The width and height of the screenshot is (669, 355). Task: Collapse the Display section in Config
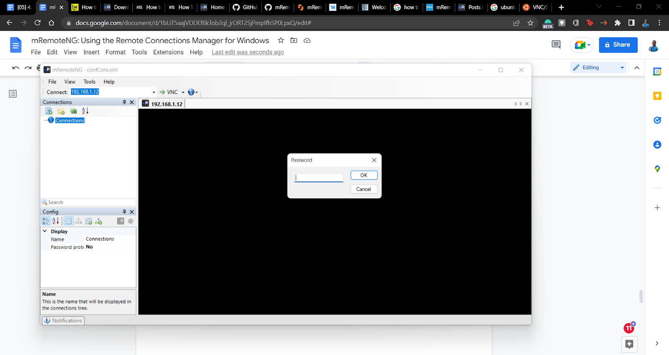click(45, 231)
